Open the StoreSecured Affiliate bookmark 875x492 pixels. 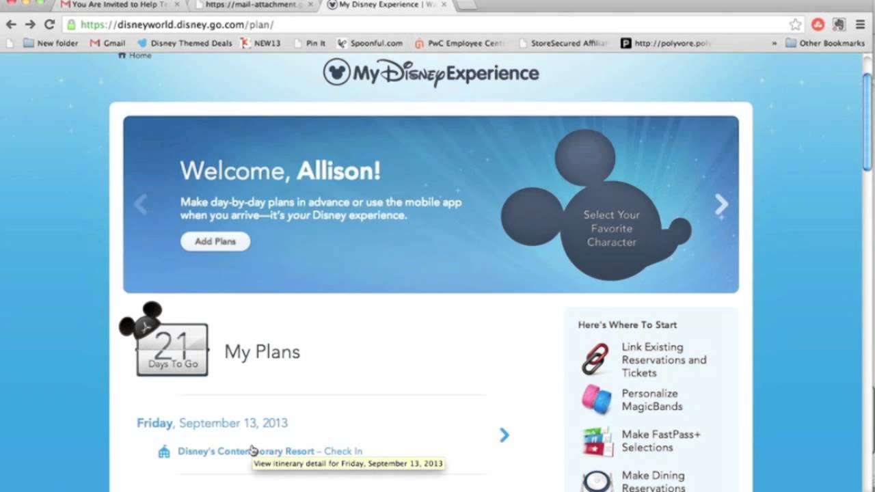click(x=563, y=43)
